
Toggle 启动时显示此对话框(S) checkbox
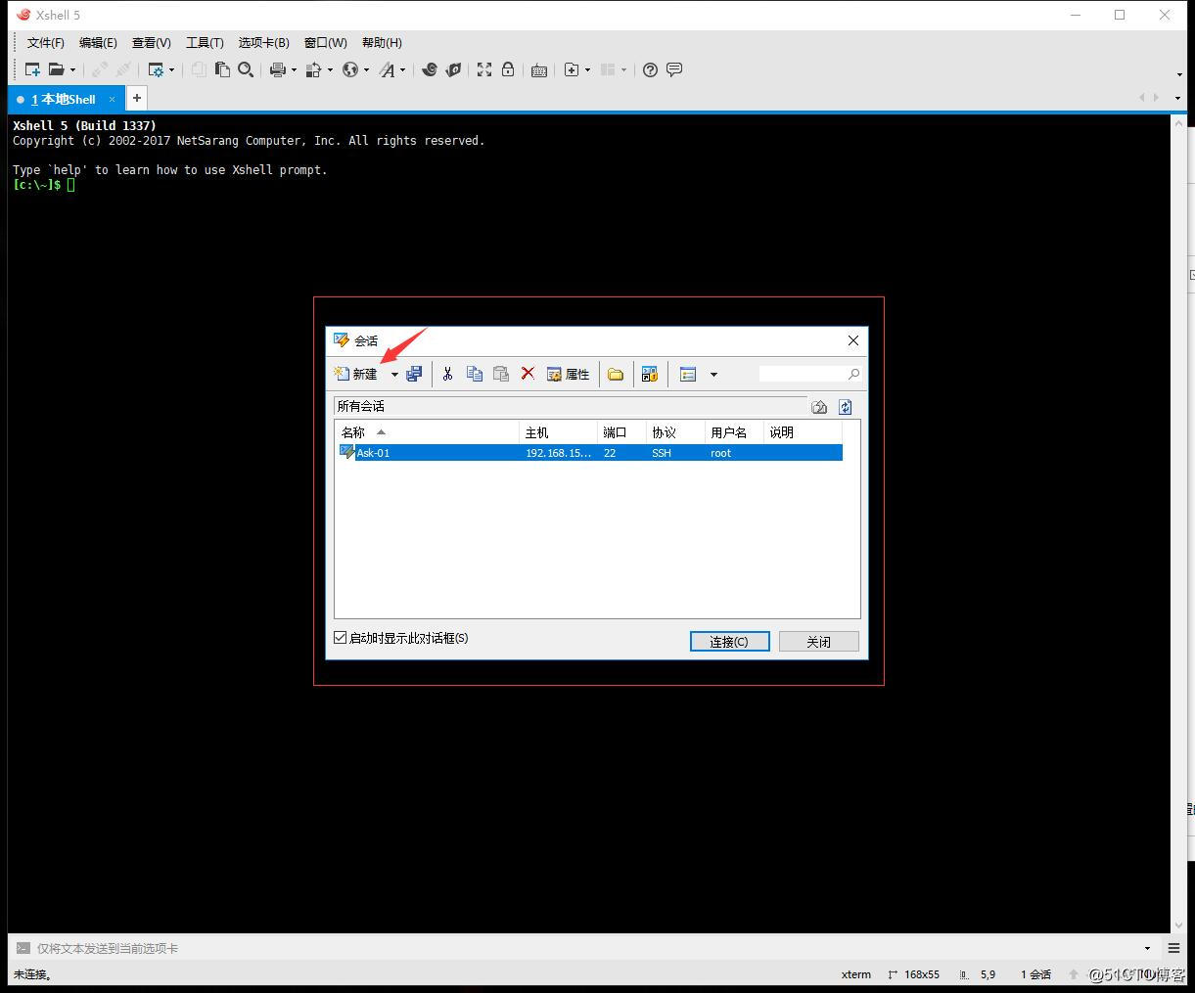341,638
